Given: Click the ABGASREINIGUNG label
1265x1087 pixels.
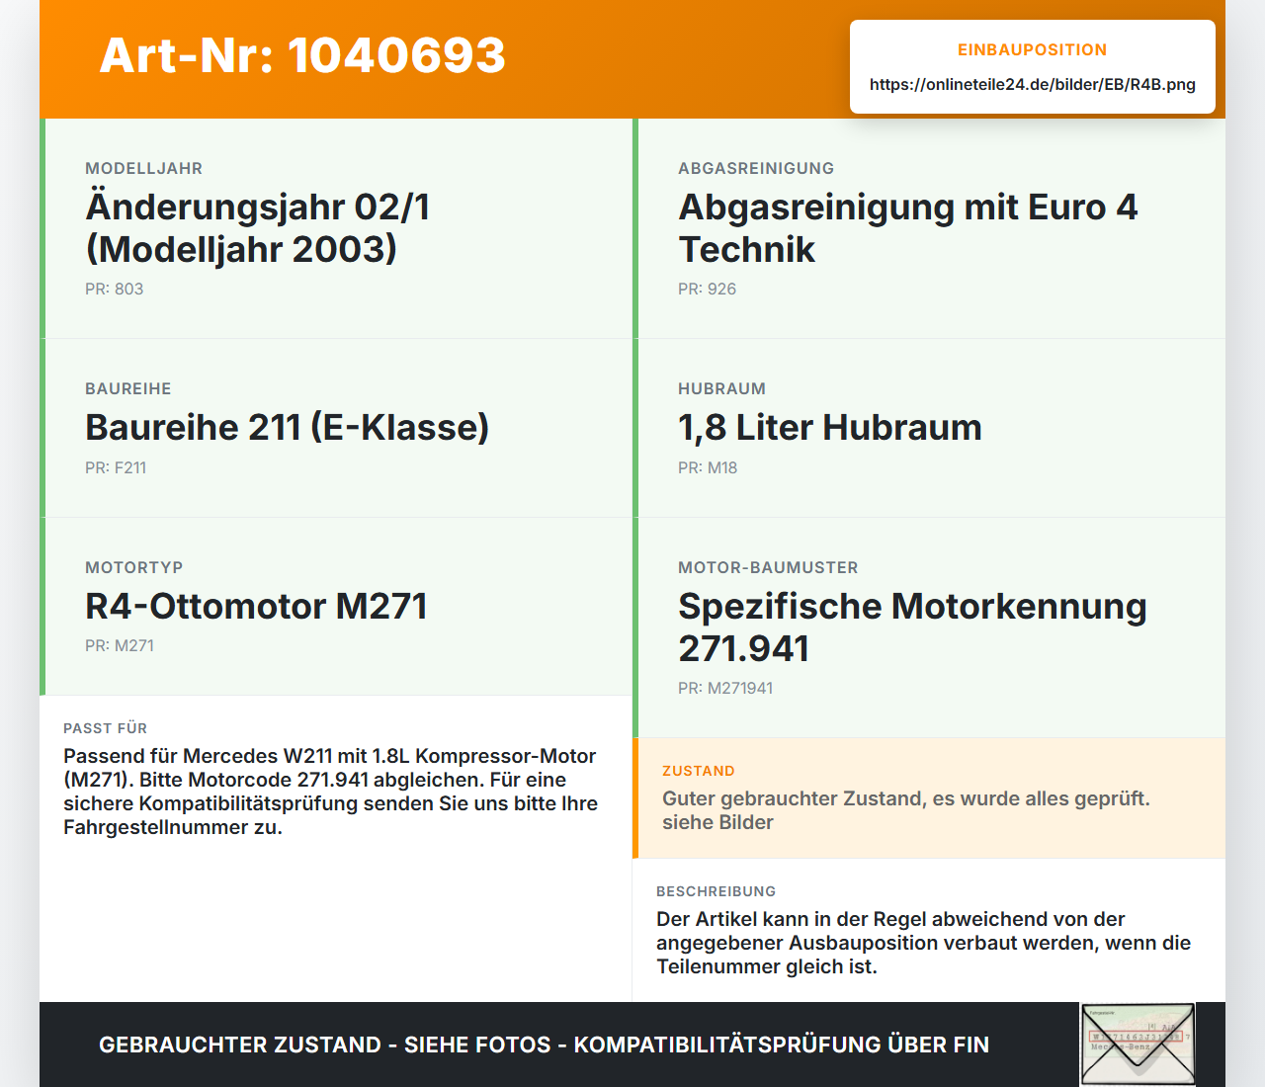Looking at the screenshot, I should click(756, 168).
